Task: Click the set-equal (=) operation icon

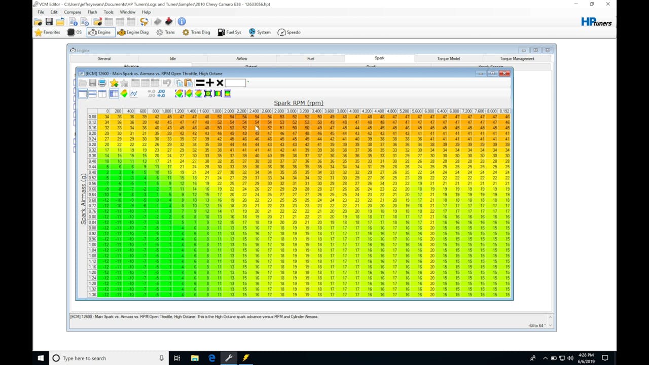Action: pyautogui.click(x=200, y=83)
